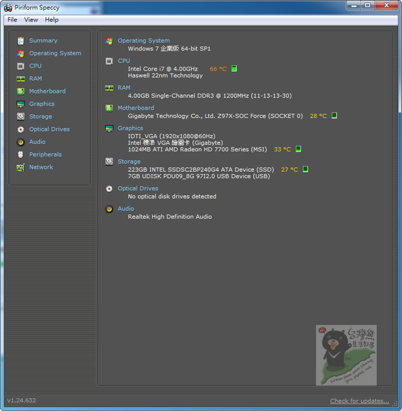Click the Storage heading link in summary
The height and width of the screenshot is (411, 402).
(x=129, y=162)
